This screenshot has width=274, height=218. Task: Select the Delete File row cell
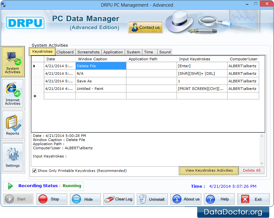coord(101,66)
